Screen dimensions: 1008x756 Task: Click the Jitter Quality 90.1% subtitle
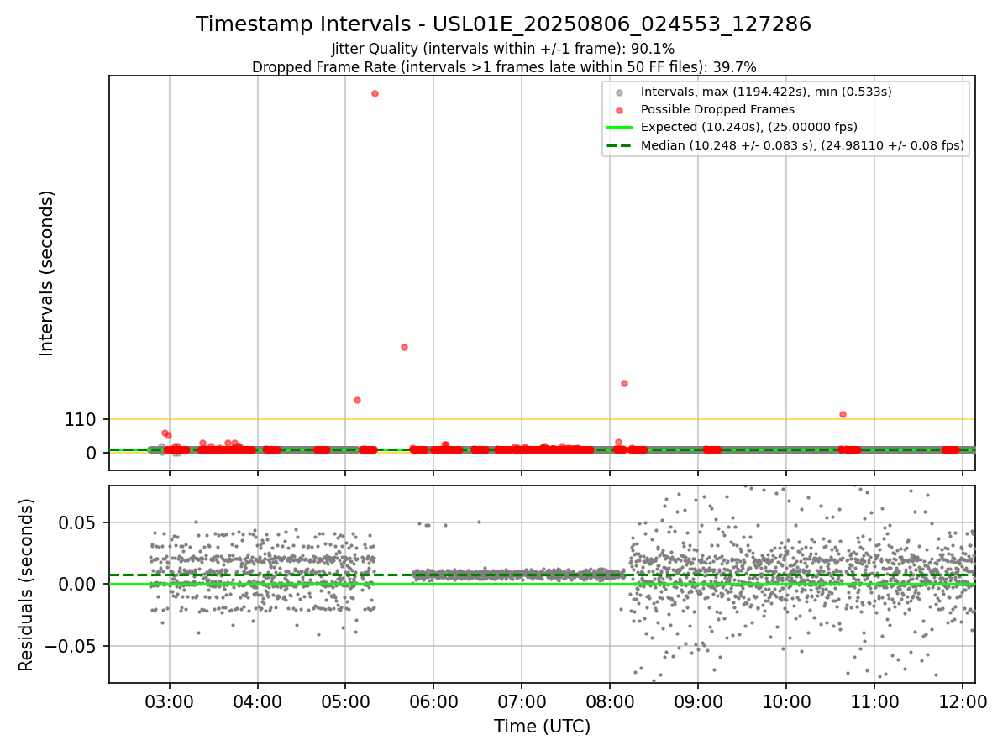click(503, 50)
